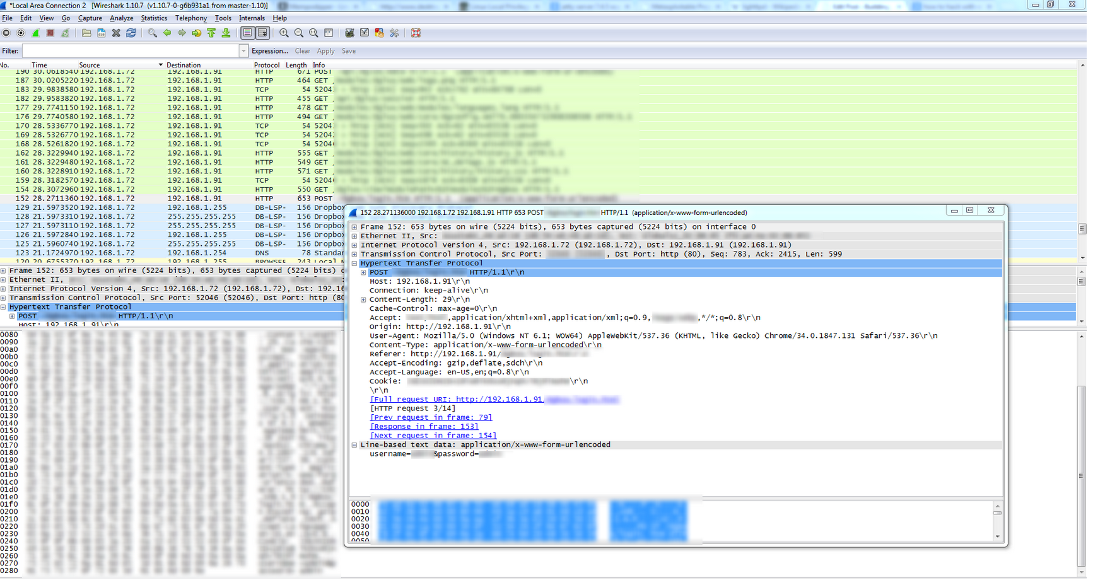1093x585 pixels.
Task: Sort by the Source column header
Action: click(x=120, y=65)
